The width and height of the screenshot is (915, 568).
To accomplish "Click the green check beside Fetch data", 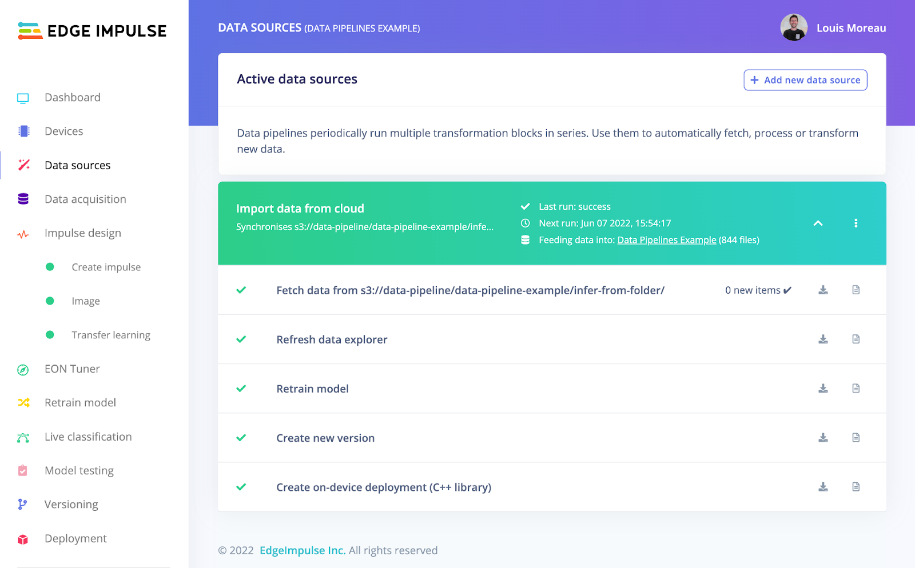I will pyautogui.click(x=241, y=290).
